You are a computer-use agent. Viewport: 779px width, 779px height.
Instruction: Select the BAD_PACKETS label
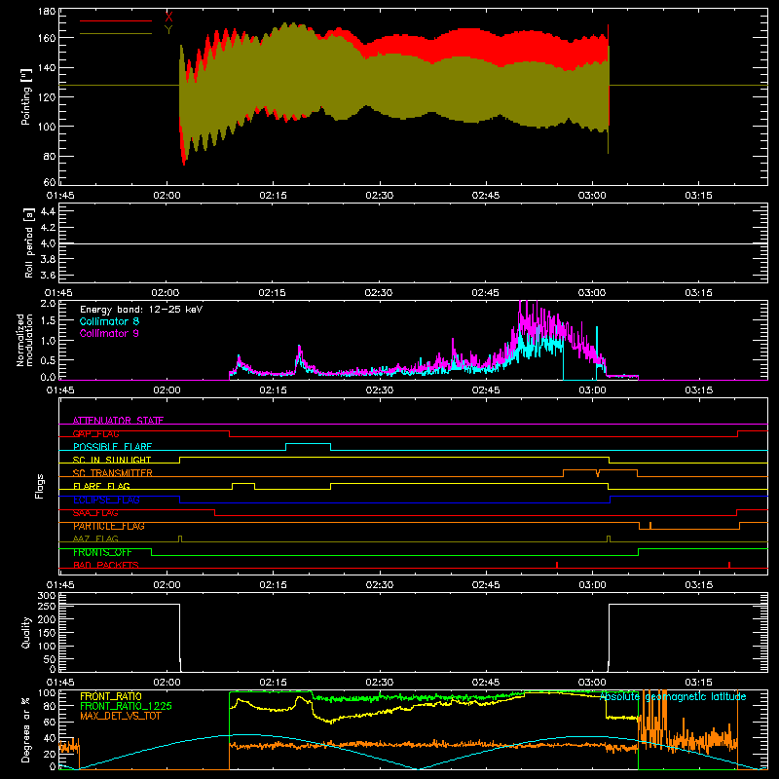click(106, 565)
